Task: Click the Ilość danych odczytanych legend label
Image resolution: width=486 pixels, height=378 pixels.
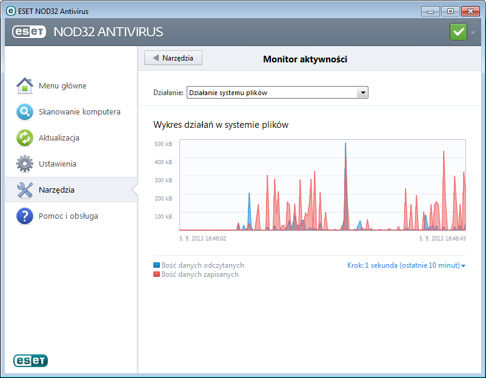Action: click(203, 265)
